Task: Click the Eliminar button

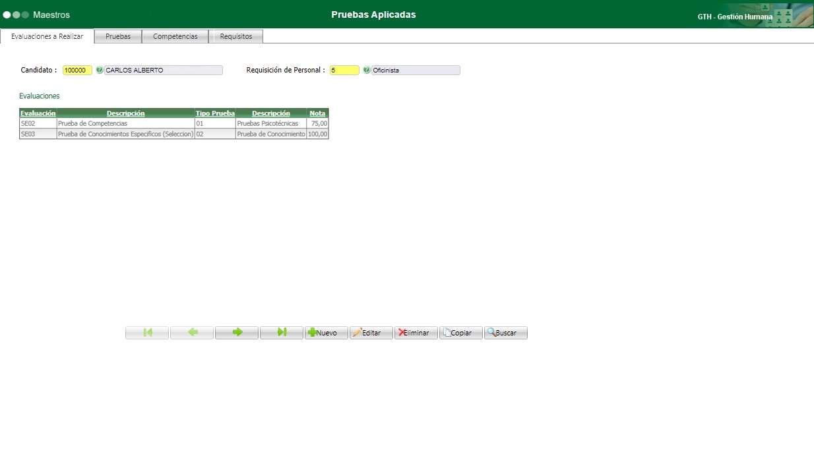Action: 416,333
